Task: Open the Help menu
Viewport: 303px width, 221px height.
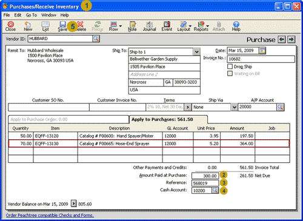Action: (65, 15)
